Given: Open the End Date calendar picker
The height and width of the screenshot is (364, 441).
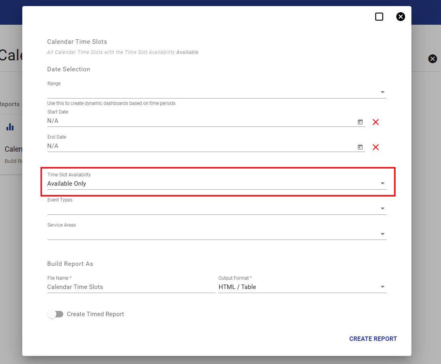Looking at the screenshot, I should coord(360,147).
